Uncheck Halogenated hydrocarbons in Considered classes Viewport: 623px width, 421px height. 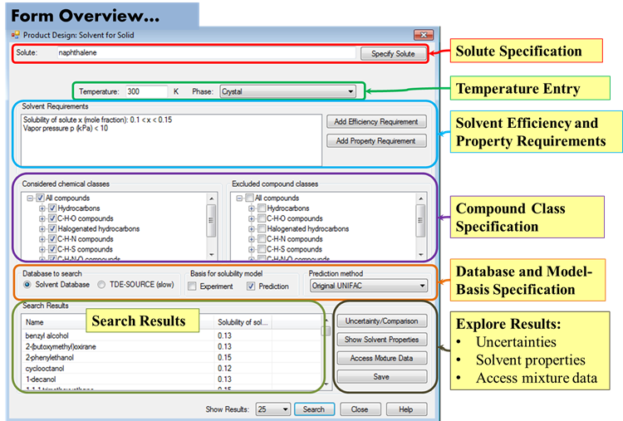(x=52, y=229)
